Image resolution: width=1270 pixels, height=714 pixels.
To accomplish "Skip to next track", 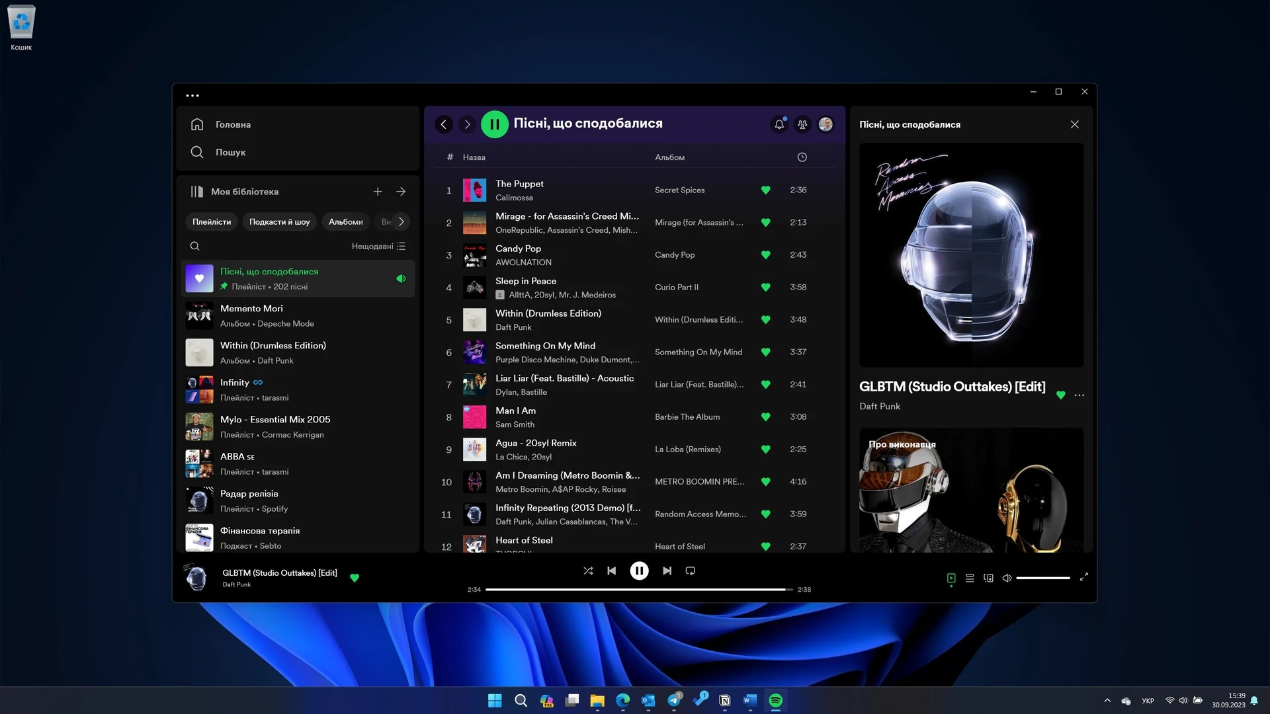I will click(x=667, y=571).
